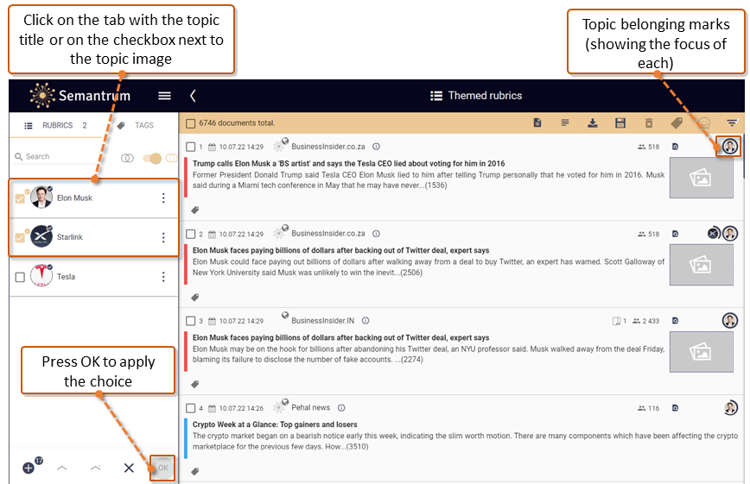The image size is (750, 484).
Task: Click the info icon next to Pehal news
Action: pyautogui.click(x=341, y=408)
